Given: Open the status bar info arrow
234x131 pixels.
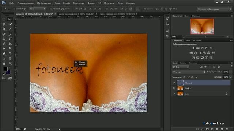Looking at the screenshot, I should [x=59, y=130].
